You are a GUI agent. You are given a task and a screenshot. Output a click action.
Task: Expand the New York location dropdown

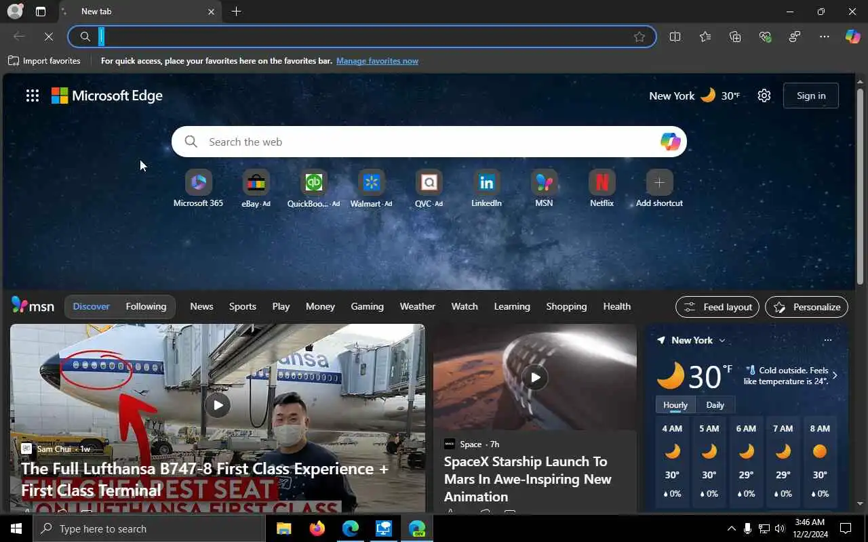pyautogui.click(x=722, y=340)
